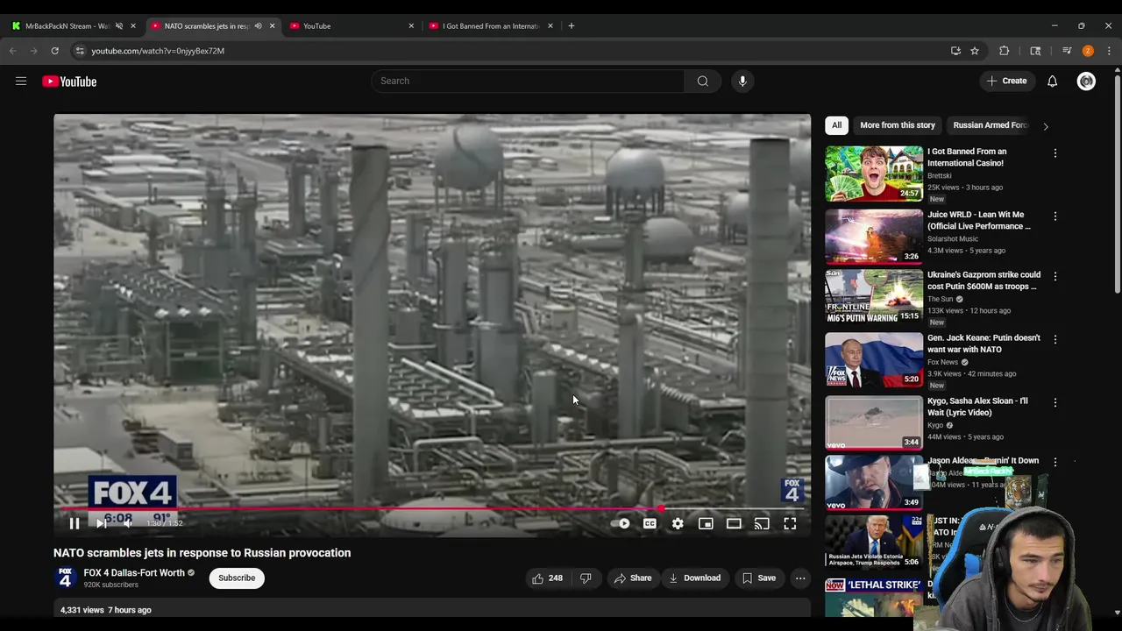This screenshot has height=631, width=1122.
Task: Open Juice WRLD Lean Wit Me thumbnail
Action: [874, 237]
